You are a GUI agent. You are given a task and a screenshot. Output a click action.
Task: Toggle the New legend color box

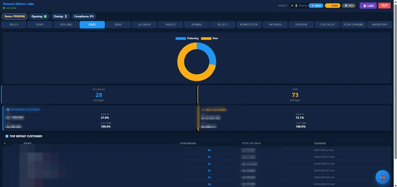click(206, 38)
